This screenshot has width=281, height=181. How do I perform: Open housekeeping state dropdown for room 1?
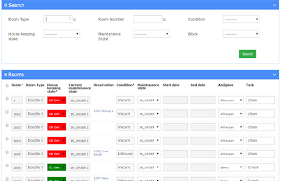pyautogui.click(x=57, y=100)
